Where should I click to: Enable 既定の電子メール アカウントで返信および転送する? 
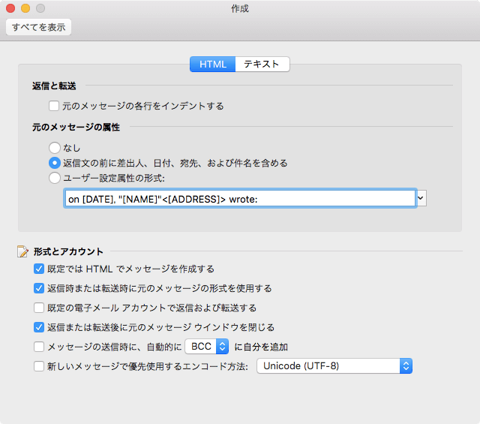(x=39, y=308)
